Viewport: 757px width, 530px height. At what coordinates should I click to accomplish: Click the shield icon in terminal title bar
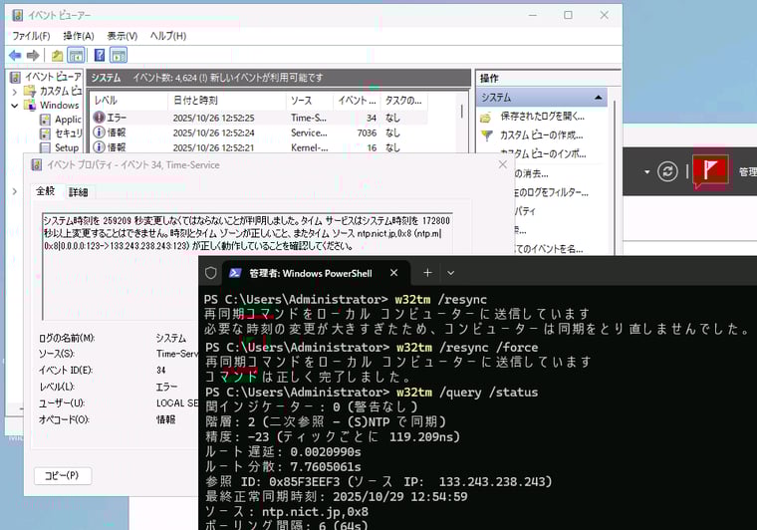[211, 273]
